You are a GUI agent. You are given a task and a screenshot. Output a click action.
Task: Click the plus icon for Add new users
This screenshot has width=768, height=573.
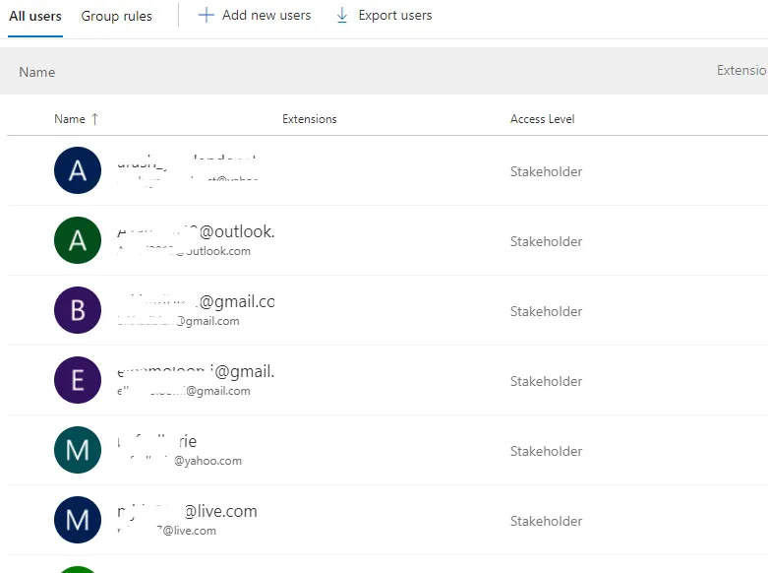207,16
